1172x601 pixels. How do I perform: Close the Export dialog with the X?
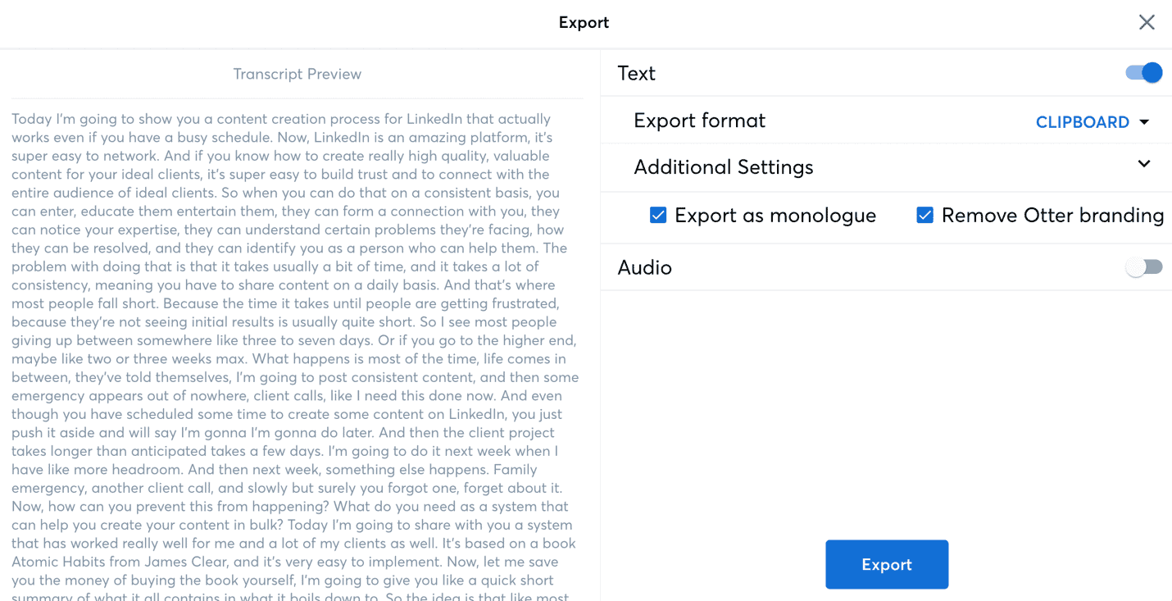click(x=1147, y=22)
